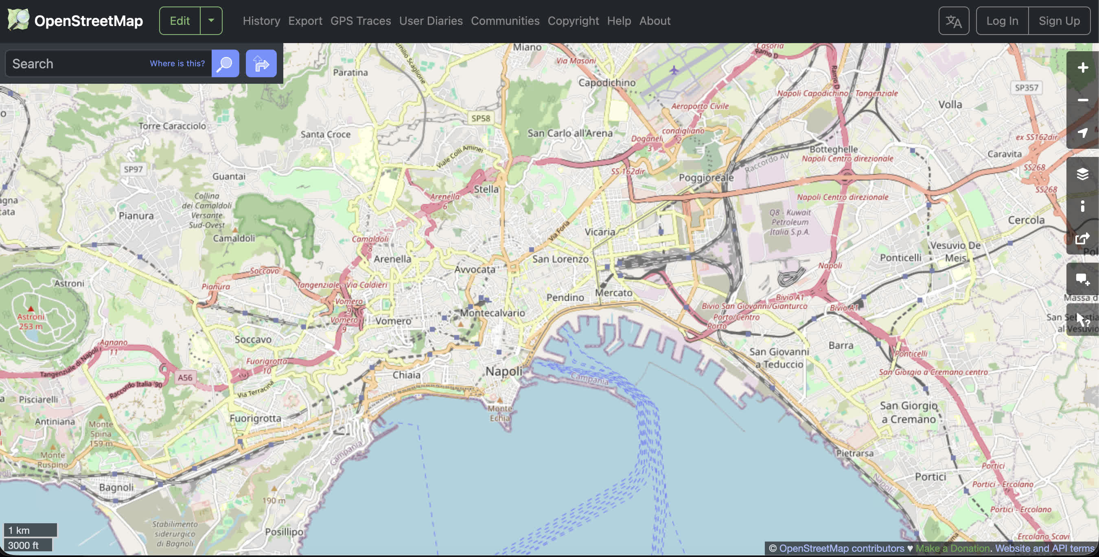The width and height of the screenshot is (1099, 557).
Task: Add a note to the map
Action: 1082,280
